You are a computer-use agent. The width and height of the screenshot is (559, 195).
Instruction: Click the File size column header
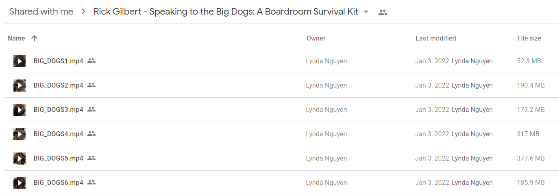click(529, 39)
